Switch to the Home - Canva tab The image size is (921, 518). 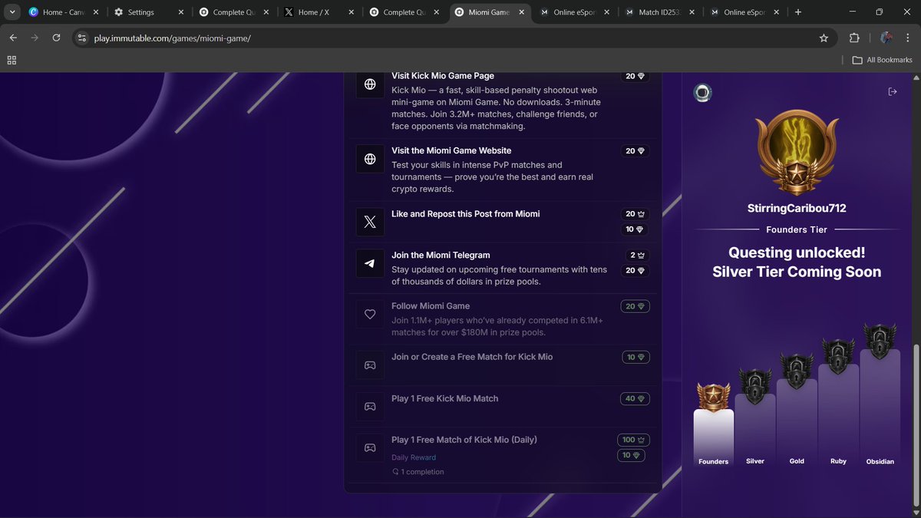click(62, 12)
